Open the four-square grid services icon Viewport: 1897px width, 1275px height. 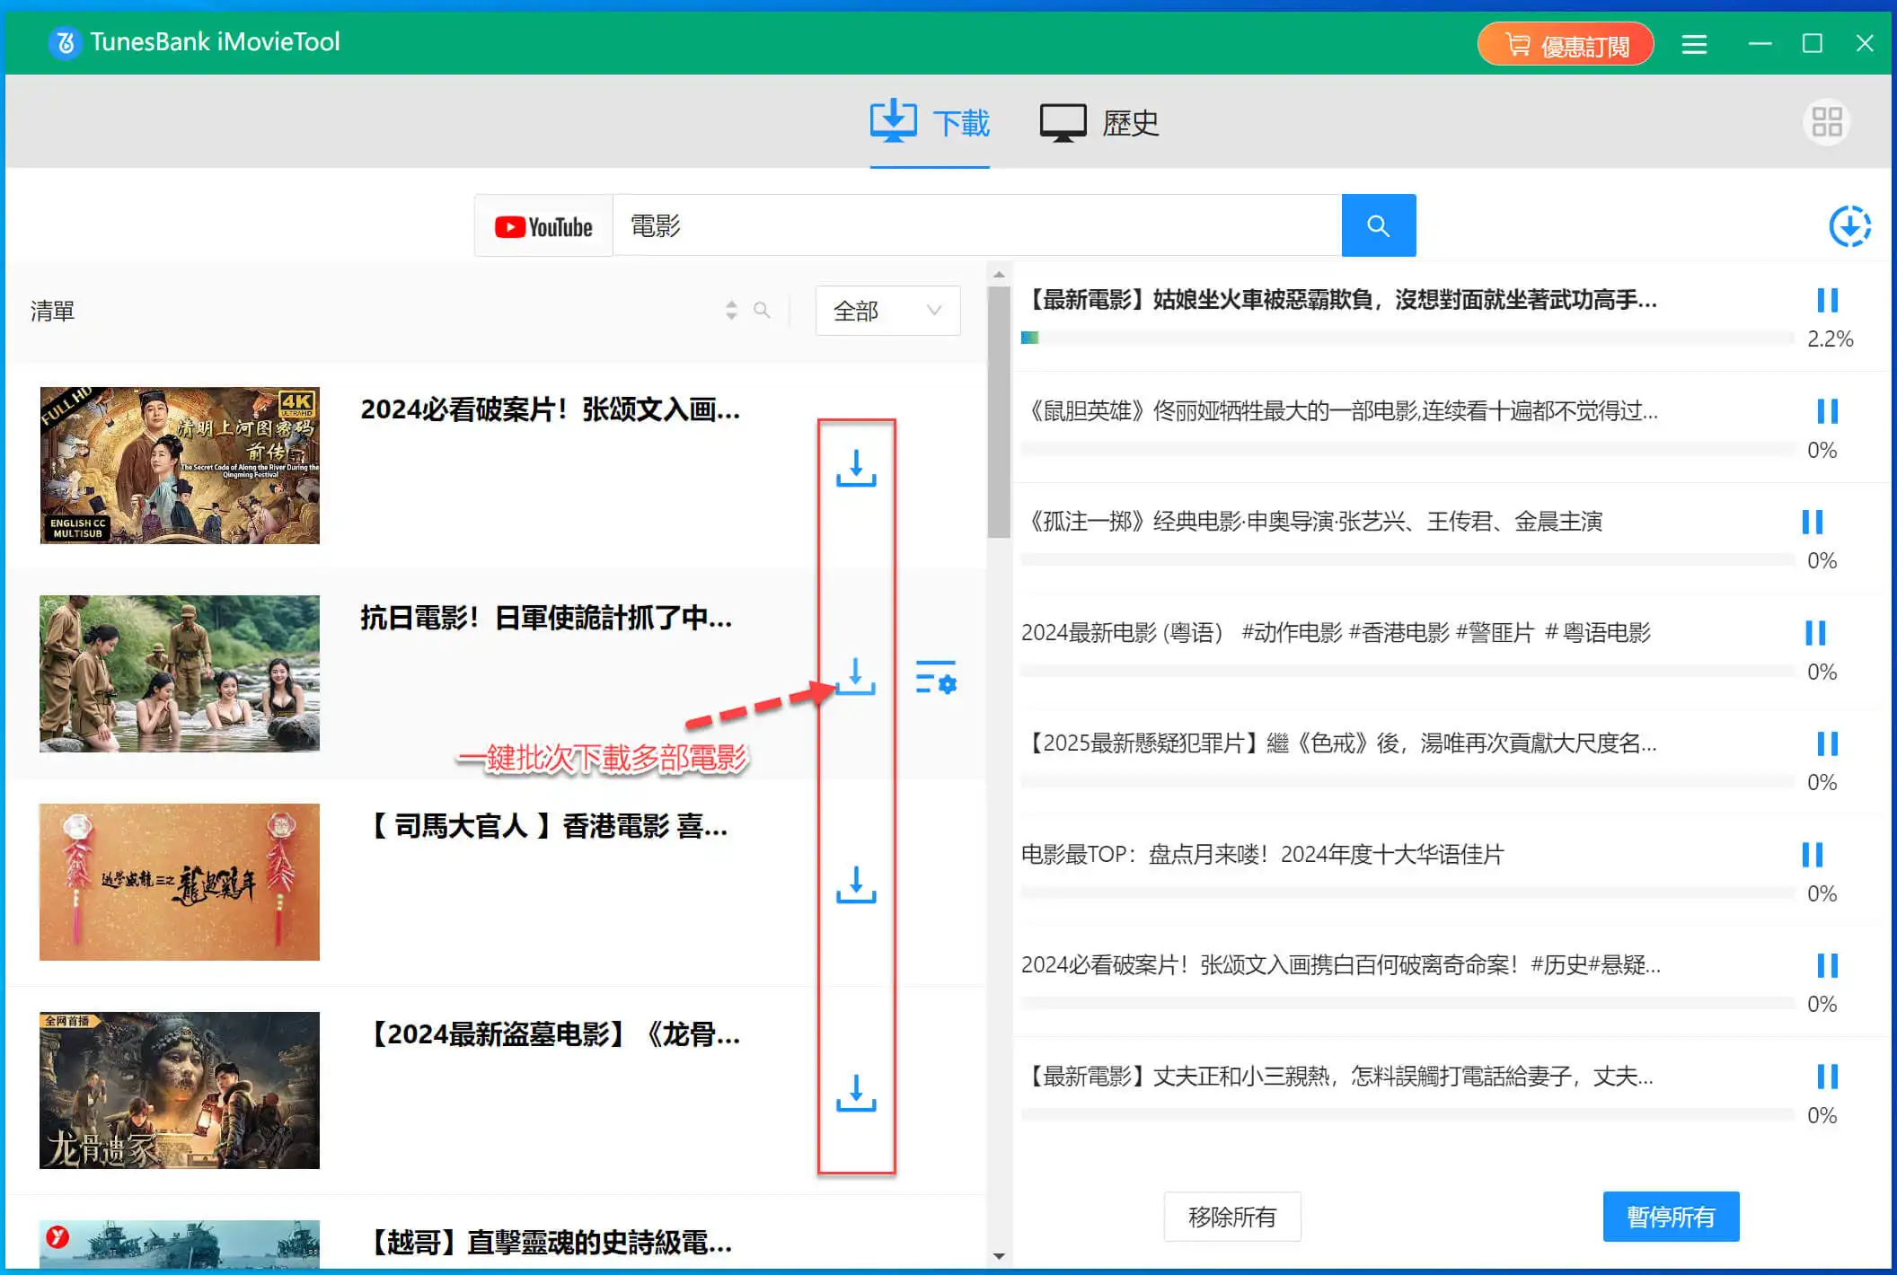click(1827, 122)
